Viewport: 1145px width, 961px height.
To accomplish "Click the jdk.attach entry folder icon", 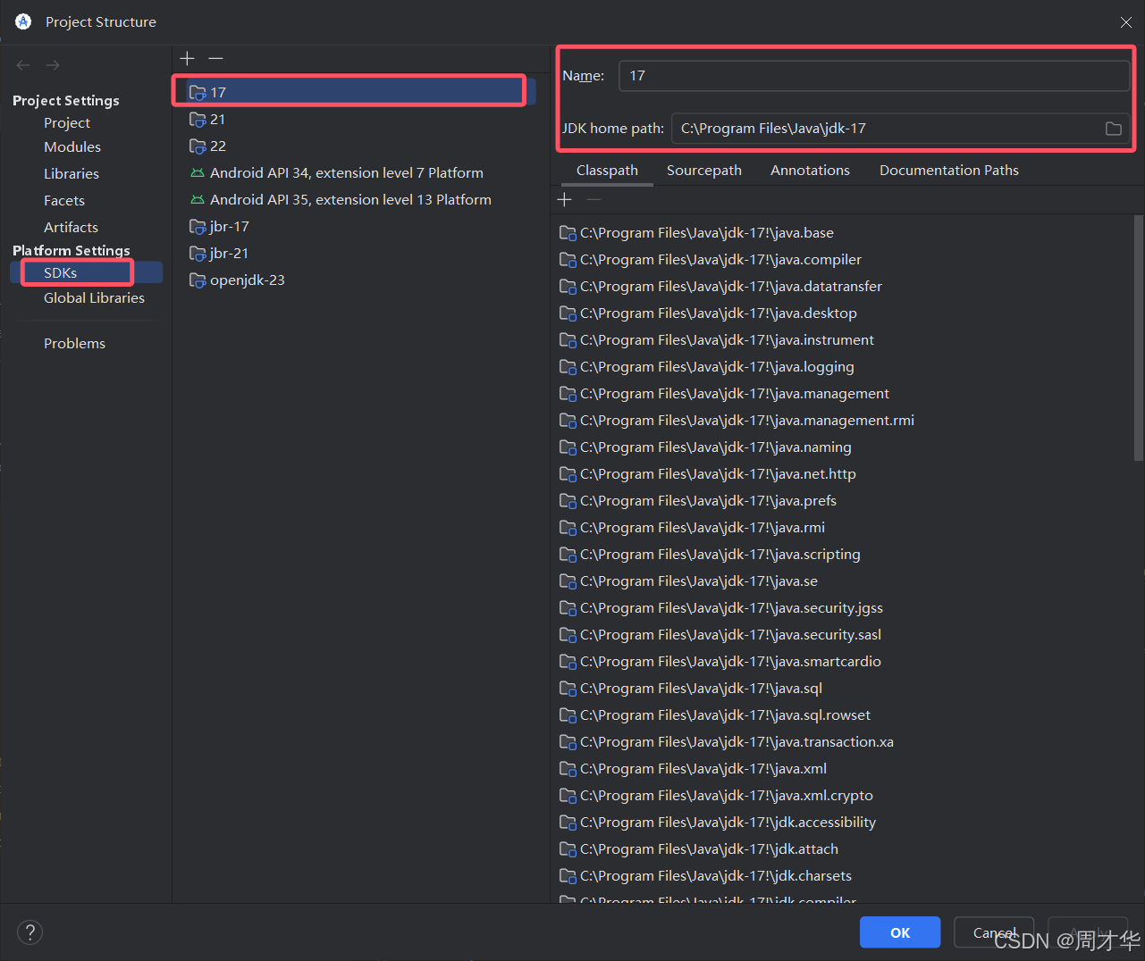I will pyautogui.click(x=568, y=849).
